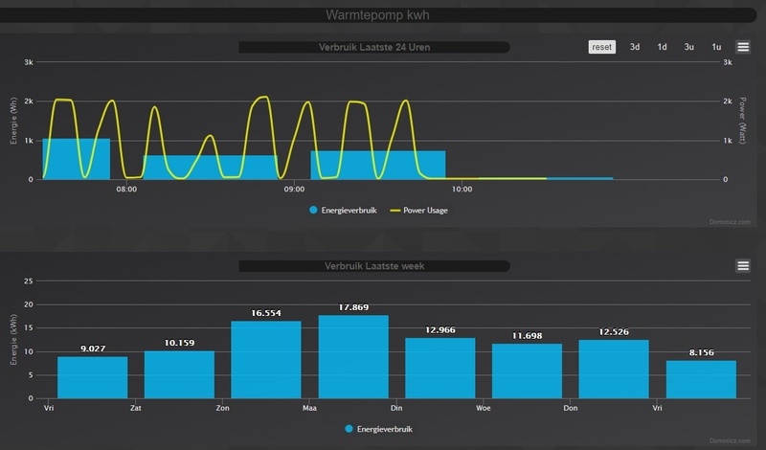
Task: Click the Don day axis label
Action: [x=570, y=408]
